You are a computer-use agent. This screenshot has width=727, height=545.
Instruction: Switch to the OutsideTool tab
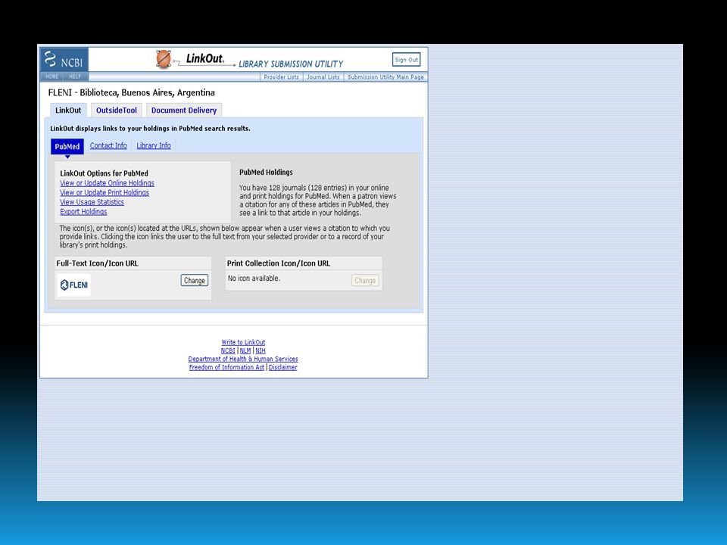[117, 111]
